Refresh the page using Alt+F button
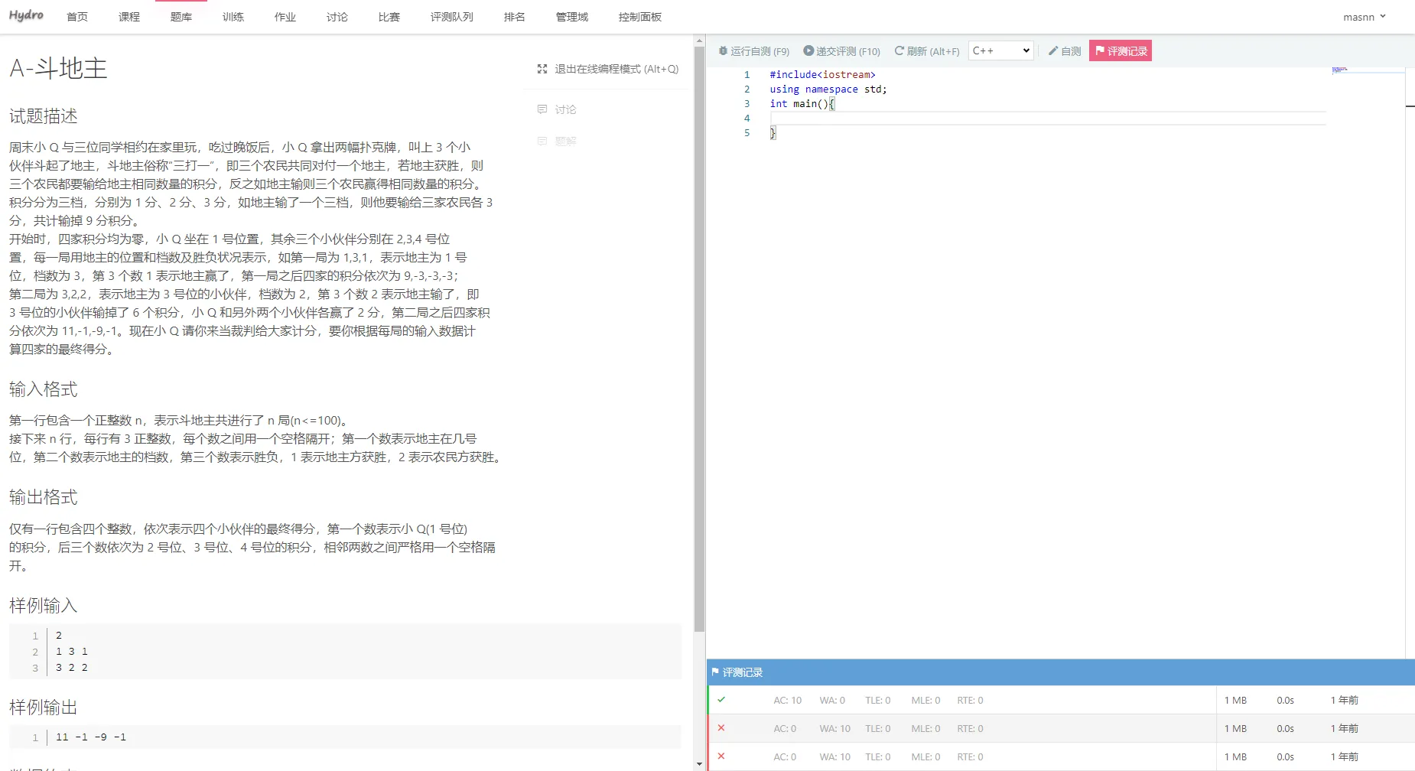 click(926, 51)
